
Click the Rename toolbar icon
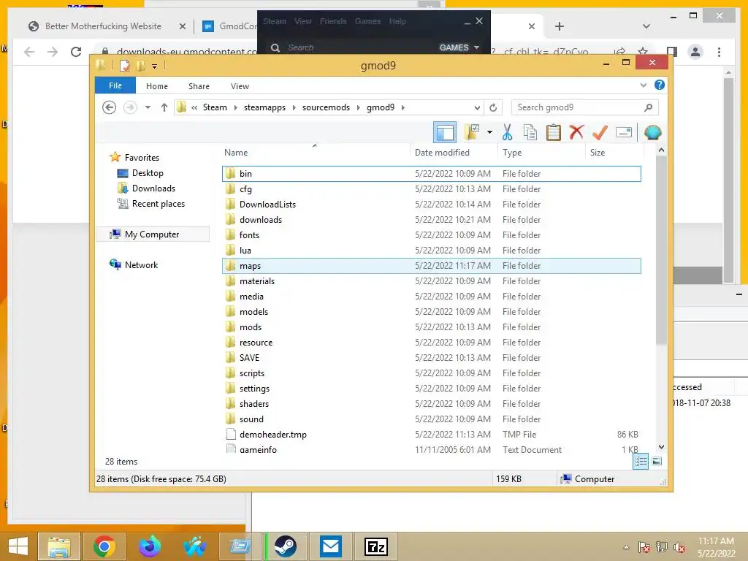pos(624,132)
